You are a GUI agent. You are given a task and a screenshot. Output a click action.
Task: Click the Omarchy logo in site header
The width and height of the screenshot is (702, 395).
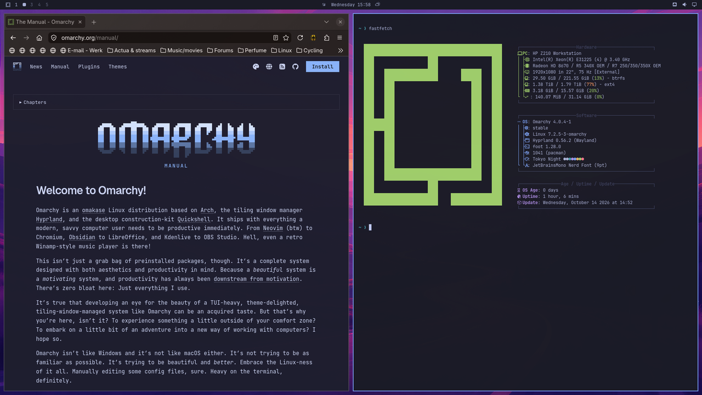click(17, 66)
